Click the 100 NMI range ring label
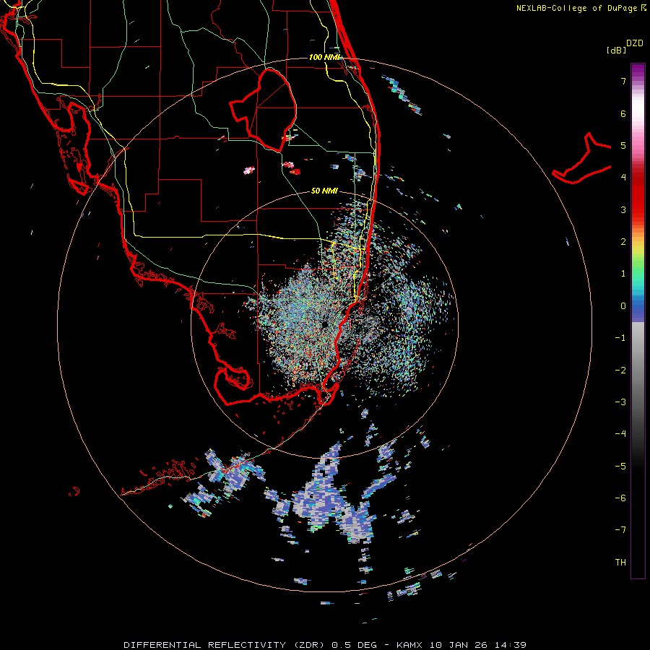The image size is (650, 650). click(x=324, y=57)
